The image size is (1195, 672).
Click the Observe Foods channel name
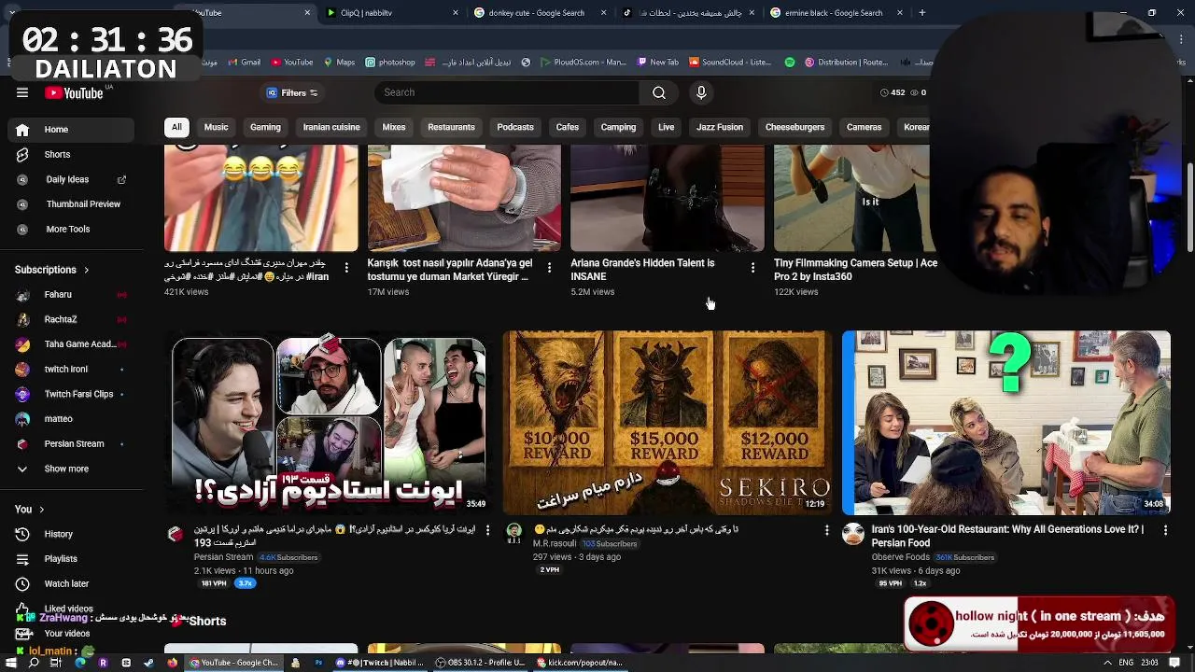(x=900, y=557)
